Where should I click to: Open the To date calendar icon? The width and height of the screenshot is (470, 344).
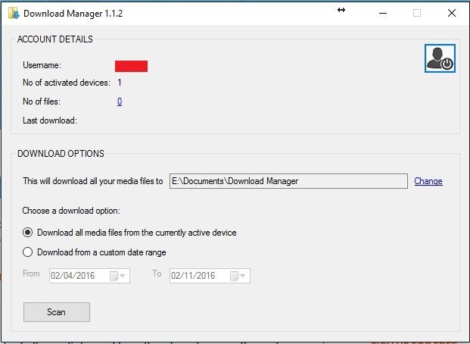tap(234, 276)
